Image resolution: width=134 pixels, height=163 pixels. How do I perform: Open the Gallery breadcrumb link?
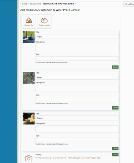point(25,4)
